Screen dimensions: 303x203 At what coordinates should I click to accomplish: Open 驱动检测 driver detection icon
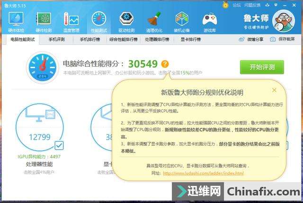point(126,22)
